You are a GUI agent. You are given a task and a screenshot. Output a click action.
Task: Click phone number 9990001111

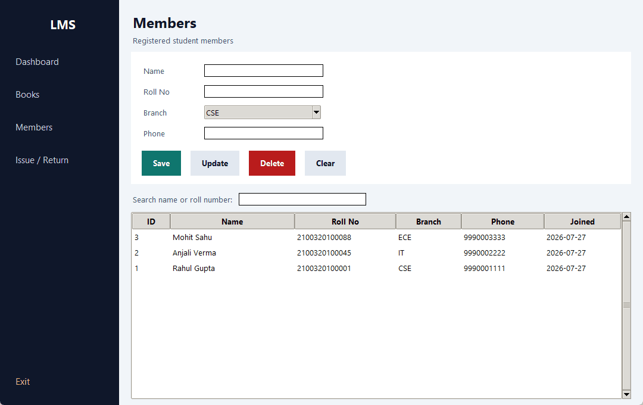click(x=484, y=269)
